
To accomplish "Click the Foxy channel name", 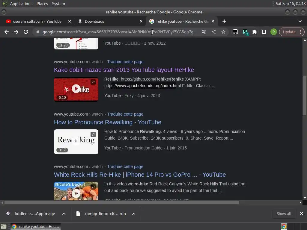I will [x=129, y=96].
